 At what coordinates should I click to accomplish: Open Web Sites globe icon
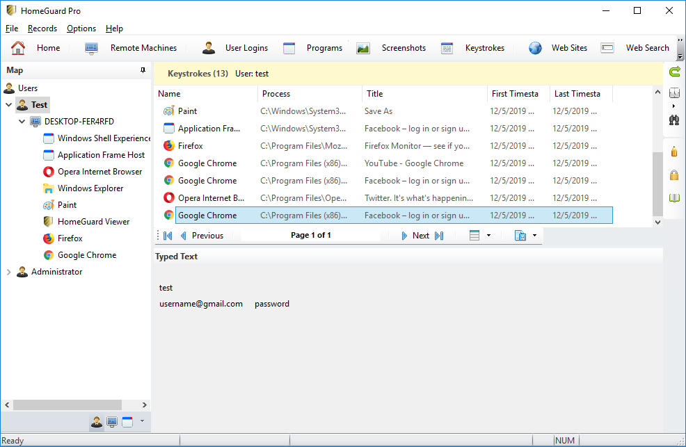tap(535, 48)
